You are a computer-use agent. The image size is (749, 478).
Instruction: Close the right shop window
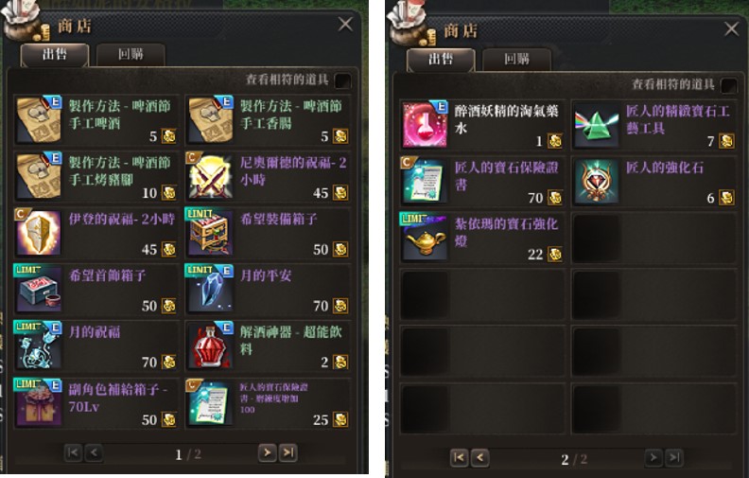coord(731,29)
